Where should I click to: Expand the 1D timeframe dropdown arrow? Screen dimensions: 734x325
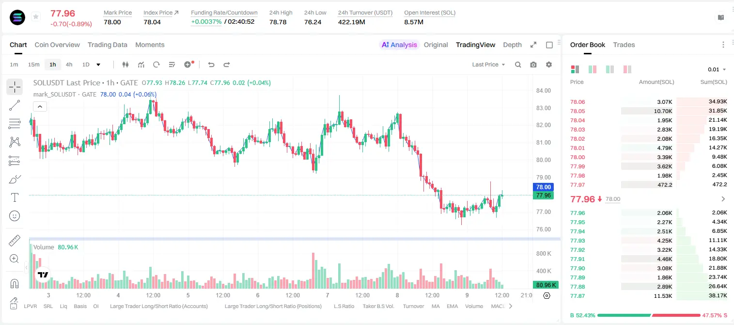(98, 65)
